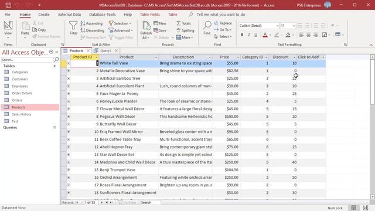Open the File menu
This screenshot has height=211, width=375.
pyautogui.click(x=8, y=14)
